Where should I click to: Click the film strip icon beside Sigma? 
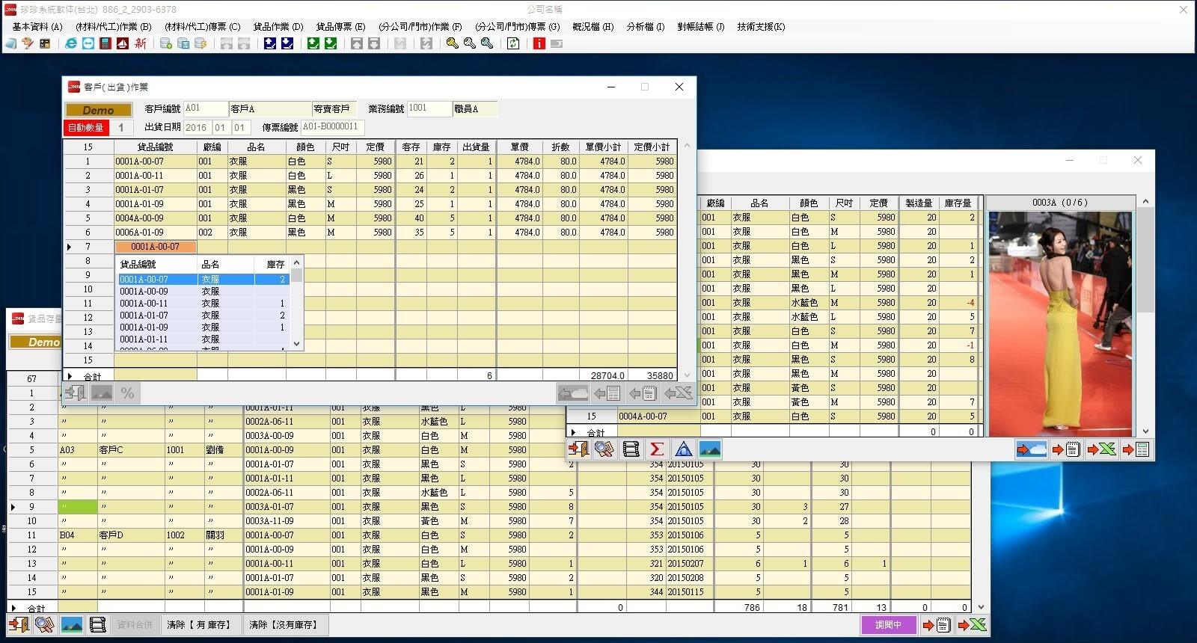631,449
